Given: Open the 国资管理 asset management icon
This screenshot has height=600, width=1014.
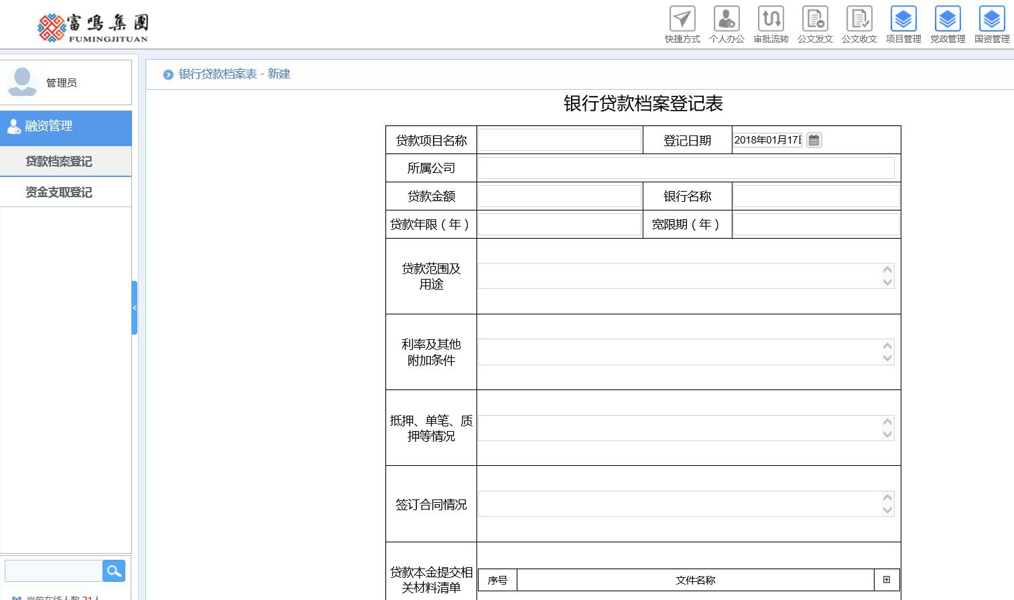Looking at the screenshot, I should click(992, 19).
